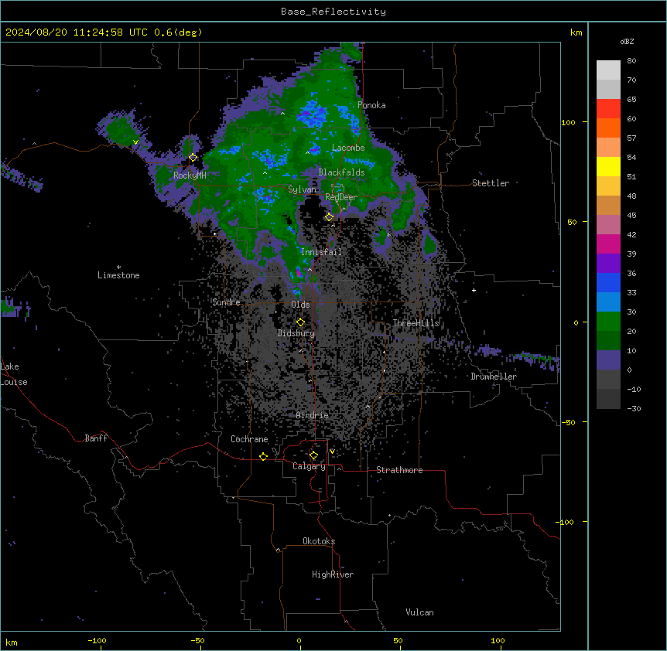The height and width of the screenshot is (651, 667).
Task: Select the light grey 80 dBZ legend swatch
Action: click(x=608, y=70)
